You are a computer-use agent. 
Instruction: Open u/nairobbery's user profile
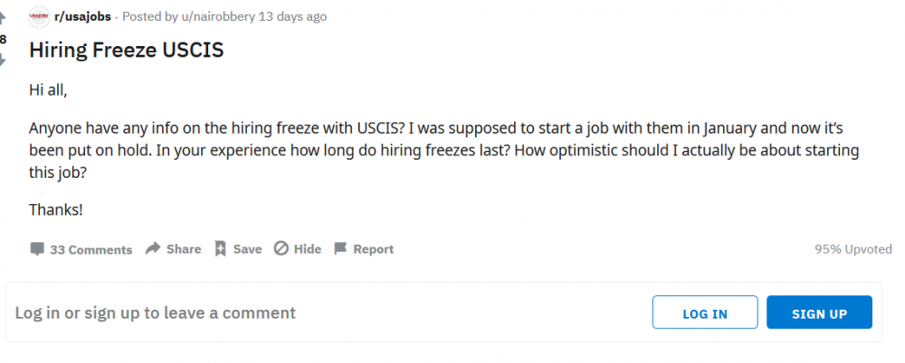(217, 17)
